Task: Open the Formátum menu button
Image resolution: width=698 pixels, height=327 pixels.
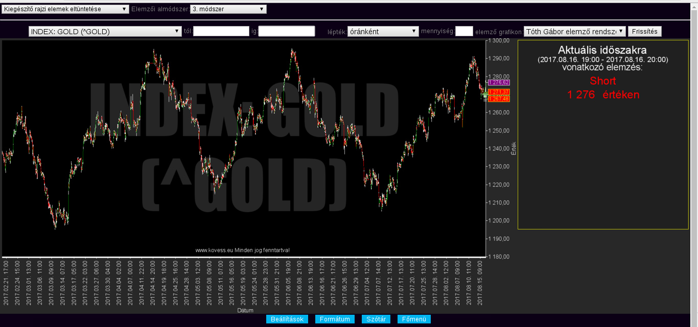Action: point(335,319)
